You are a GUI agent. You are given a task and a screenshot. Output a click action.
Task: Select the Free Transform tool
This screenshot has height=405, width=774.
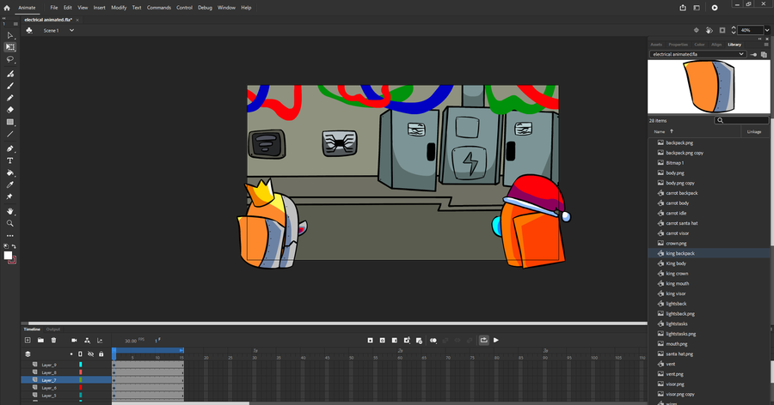9,47
